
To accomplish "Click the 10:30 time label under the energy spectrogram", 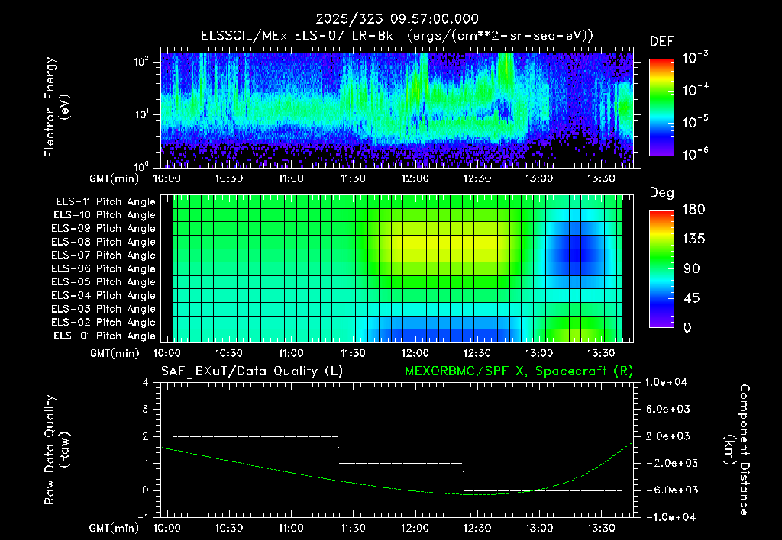I will coord(229,178).
